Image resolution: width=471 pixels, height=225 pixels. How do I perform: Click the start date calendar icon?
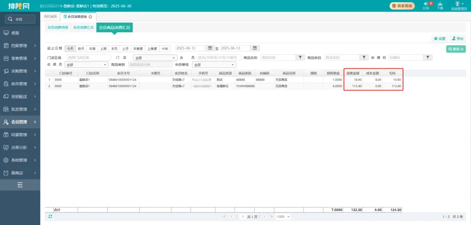coord(210,48)
